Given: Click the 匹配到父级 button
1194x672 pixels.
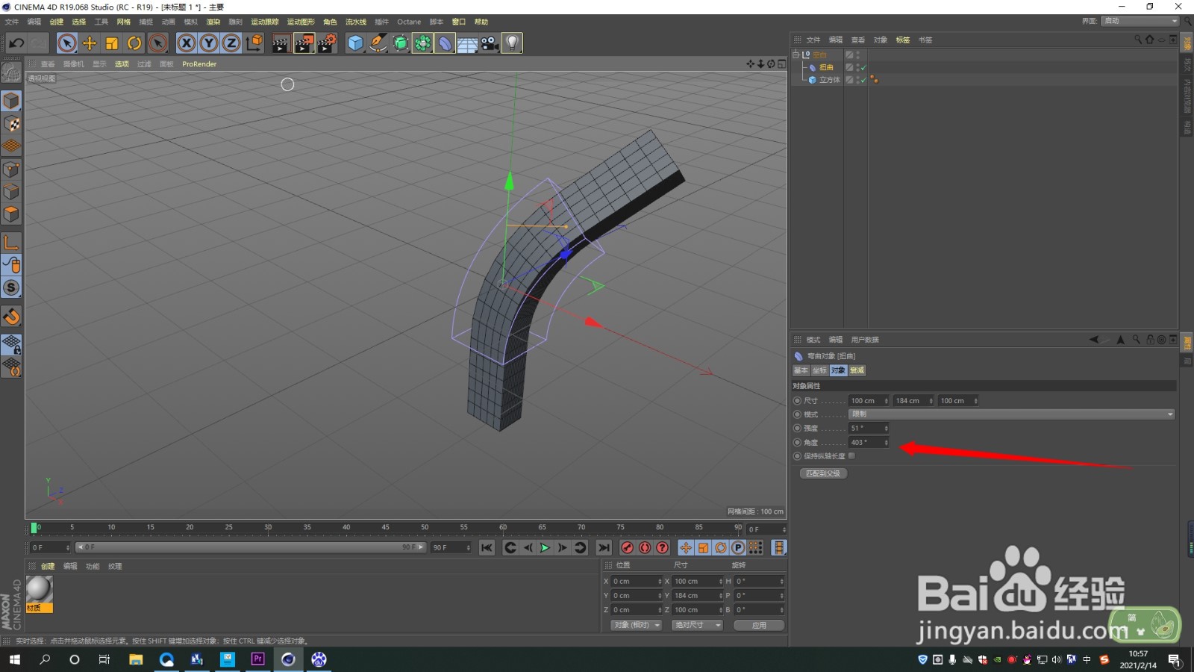Looking at the screenshot, I should pos(823,473).
